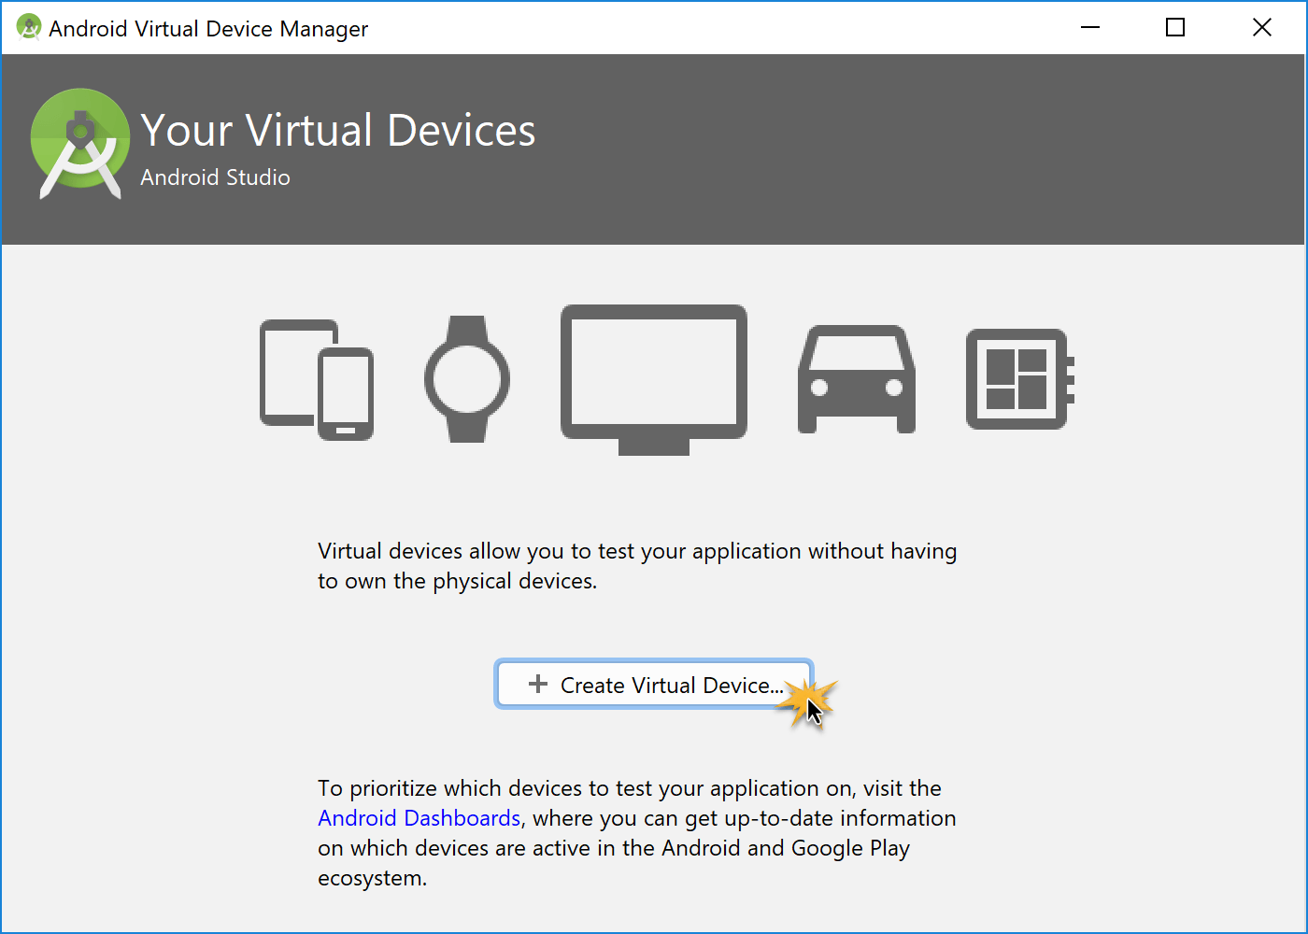Viewport: 1308px width, 934px height.
Task: Click the title bar Android Studio icon
Action: click(29, 27)
